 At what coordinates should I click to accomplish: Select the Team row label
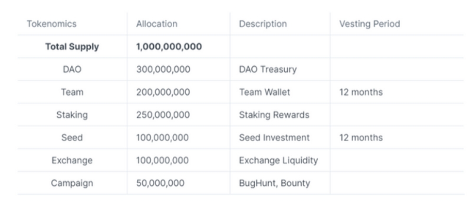click(x=72, y=92)
